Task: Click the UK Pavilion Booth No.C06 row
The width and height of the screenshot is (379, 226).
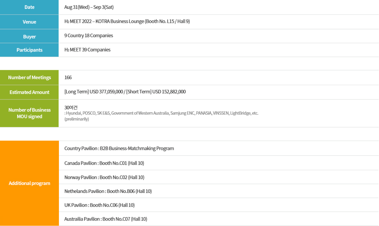Action: tap(219, 205)
